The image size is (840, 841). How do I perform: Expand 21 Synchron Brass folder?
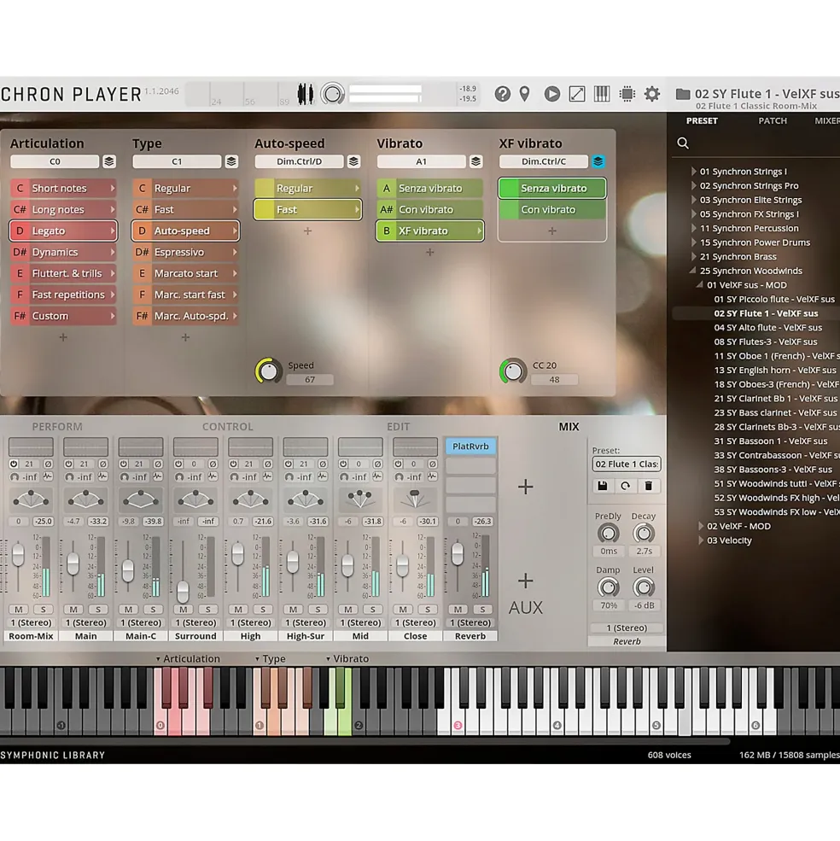(x=693, y=256)
